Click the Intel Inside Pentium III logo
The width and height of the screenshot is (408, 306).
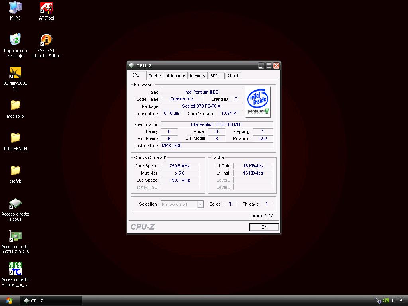(x=258, y=102)
